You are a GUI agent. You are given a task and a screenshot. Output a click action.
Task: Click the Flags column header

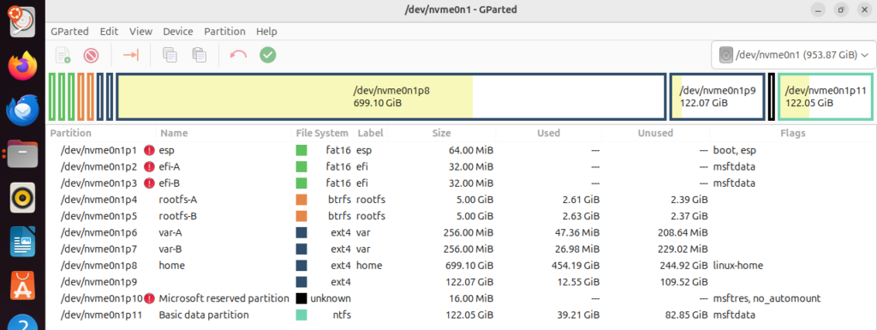pyautogui.click(x=793, y=134)
